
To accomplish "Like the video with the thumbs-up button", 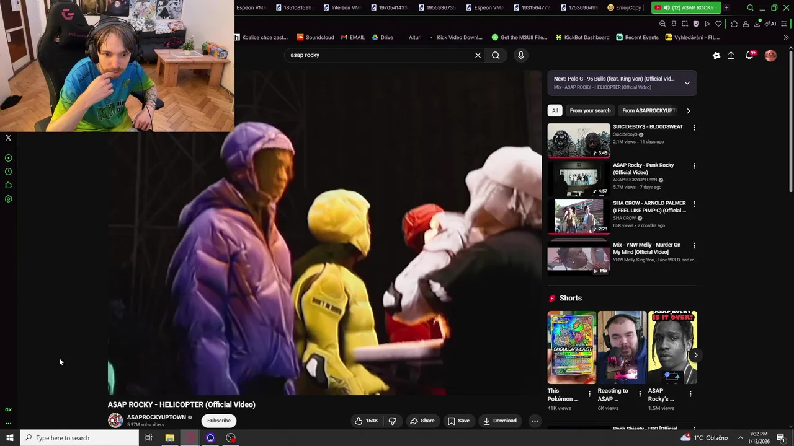I will (x=367, y=421).
